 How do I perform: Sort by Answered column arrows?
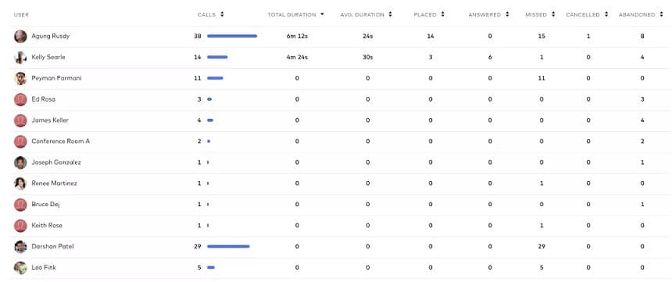[507, 15]
